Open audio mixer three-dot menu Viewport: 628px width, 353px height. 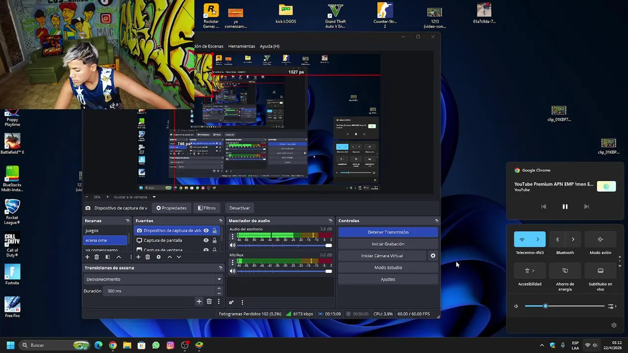242,302
